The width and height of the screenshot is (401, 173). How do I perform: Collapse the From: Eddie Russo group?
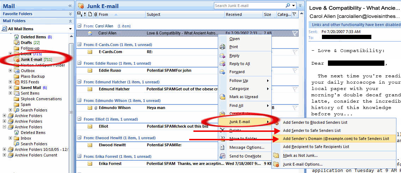click(79, 63)
